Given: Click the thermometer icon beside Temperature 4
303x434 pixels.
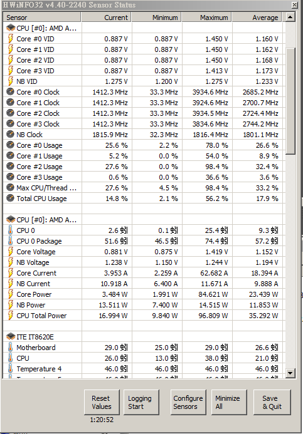Looking at the screenshot, I should [10, 368].
